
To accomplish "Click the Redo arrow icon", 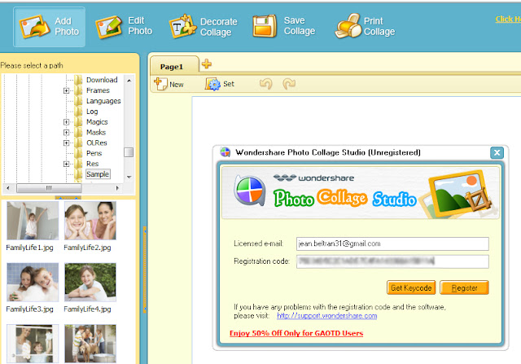I will pyautogui.click(x=289, y=84).
